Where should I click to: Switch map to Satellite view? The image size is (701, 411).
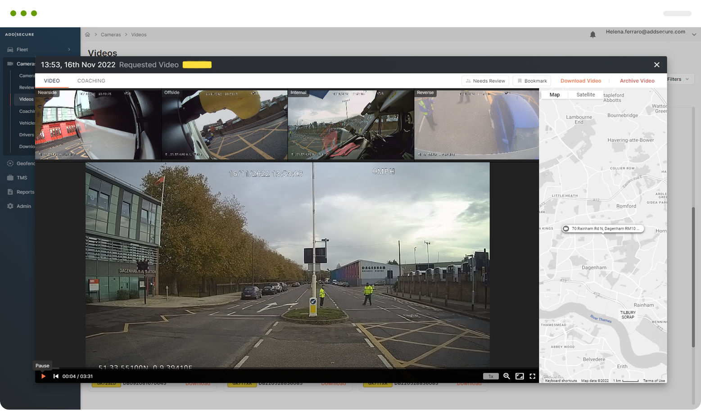[x=586, y=95]
